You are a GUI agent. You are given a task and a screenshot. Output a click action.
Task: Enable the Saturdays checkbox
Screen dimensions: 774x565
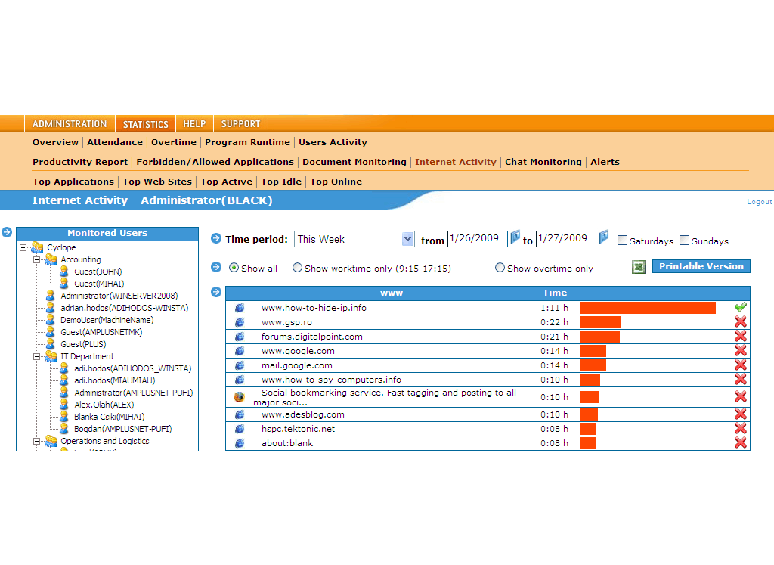[622, 241]
